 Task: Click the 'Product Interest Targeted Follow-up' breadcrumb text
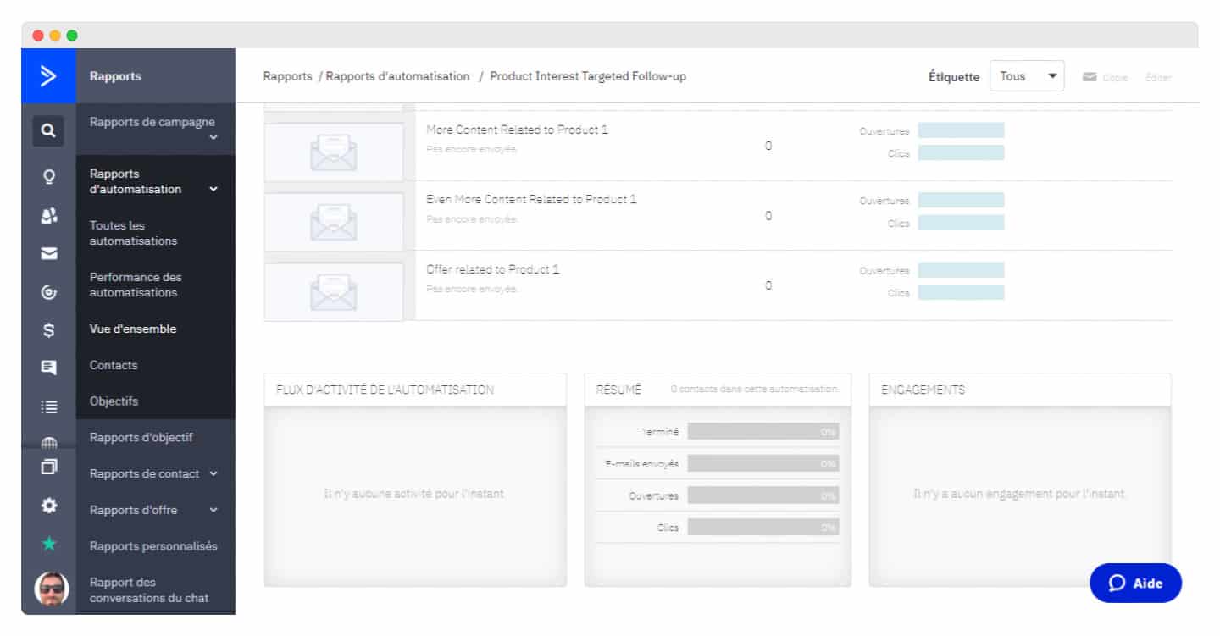pyautogui.click(x=588, y=76)
